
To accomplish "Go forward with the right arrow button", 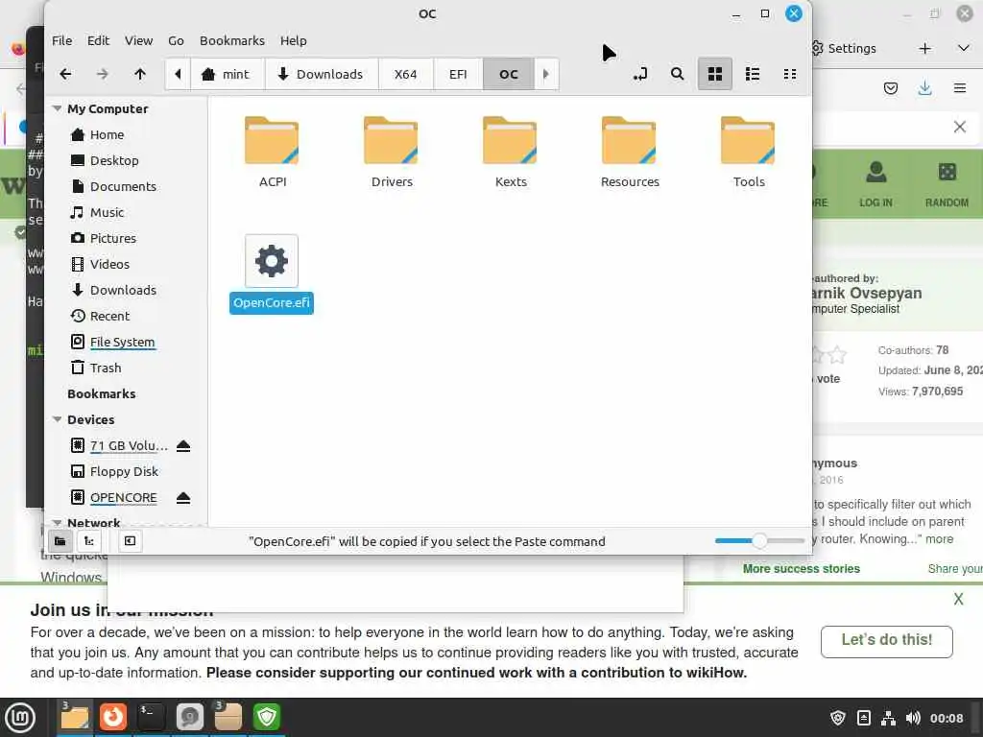I will point(102,74).
